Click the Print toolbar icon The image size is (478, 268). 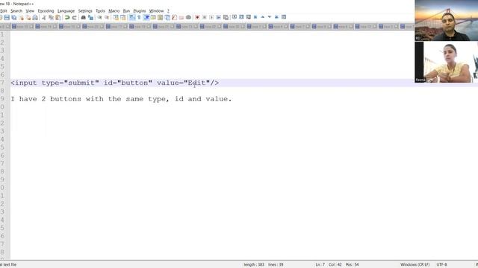(x=35, y=17)
